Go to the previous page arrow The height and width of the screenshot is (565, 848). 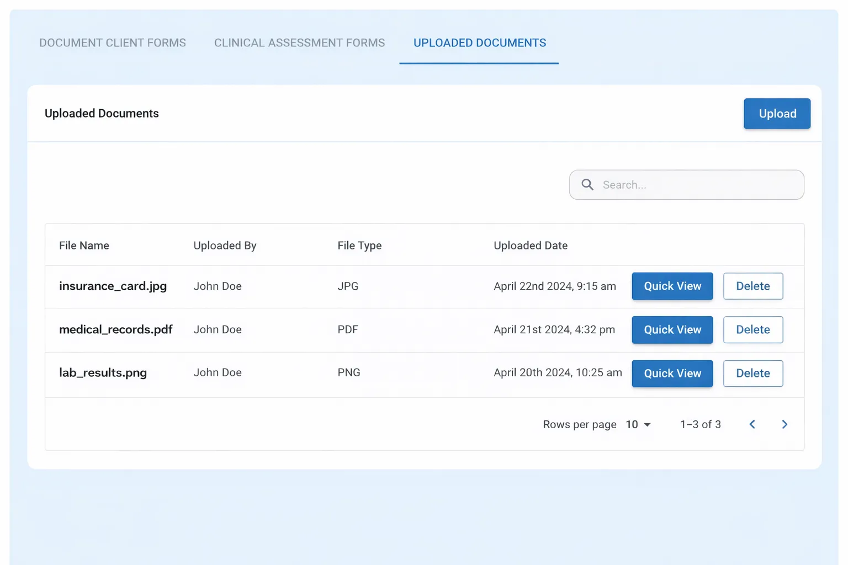752,424
